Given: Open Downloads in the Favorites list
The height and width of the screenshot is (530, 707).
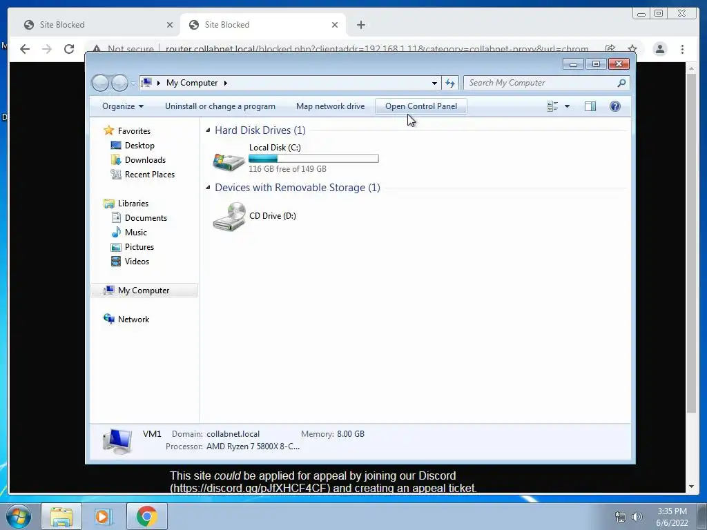Looking at the screenshot, I should (x=145, y=160).
